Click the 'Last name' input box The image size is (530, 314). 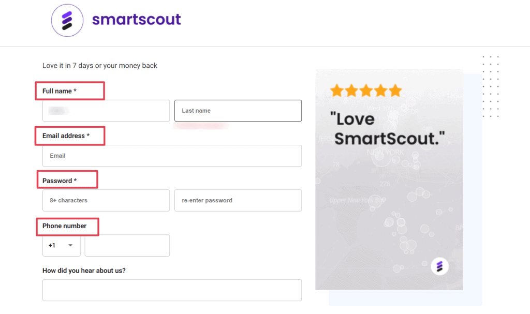(x=238, y=110)
